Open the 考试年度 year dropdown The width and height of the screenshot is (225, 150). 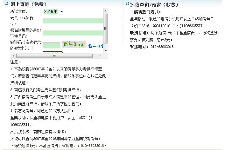click(53, 12)
